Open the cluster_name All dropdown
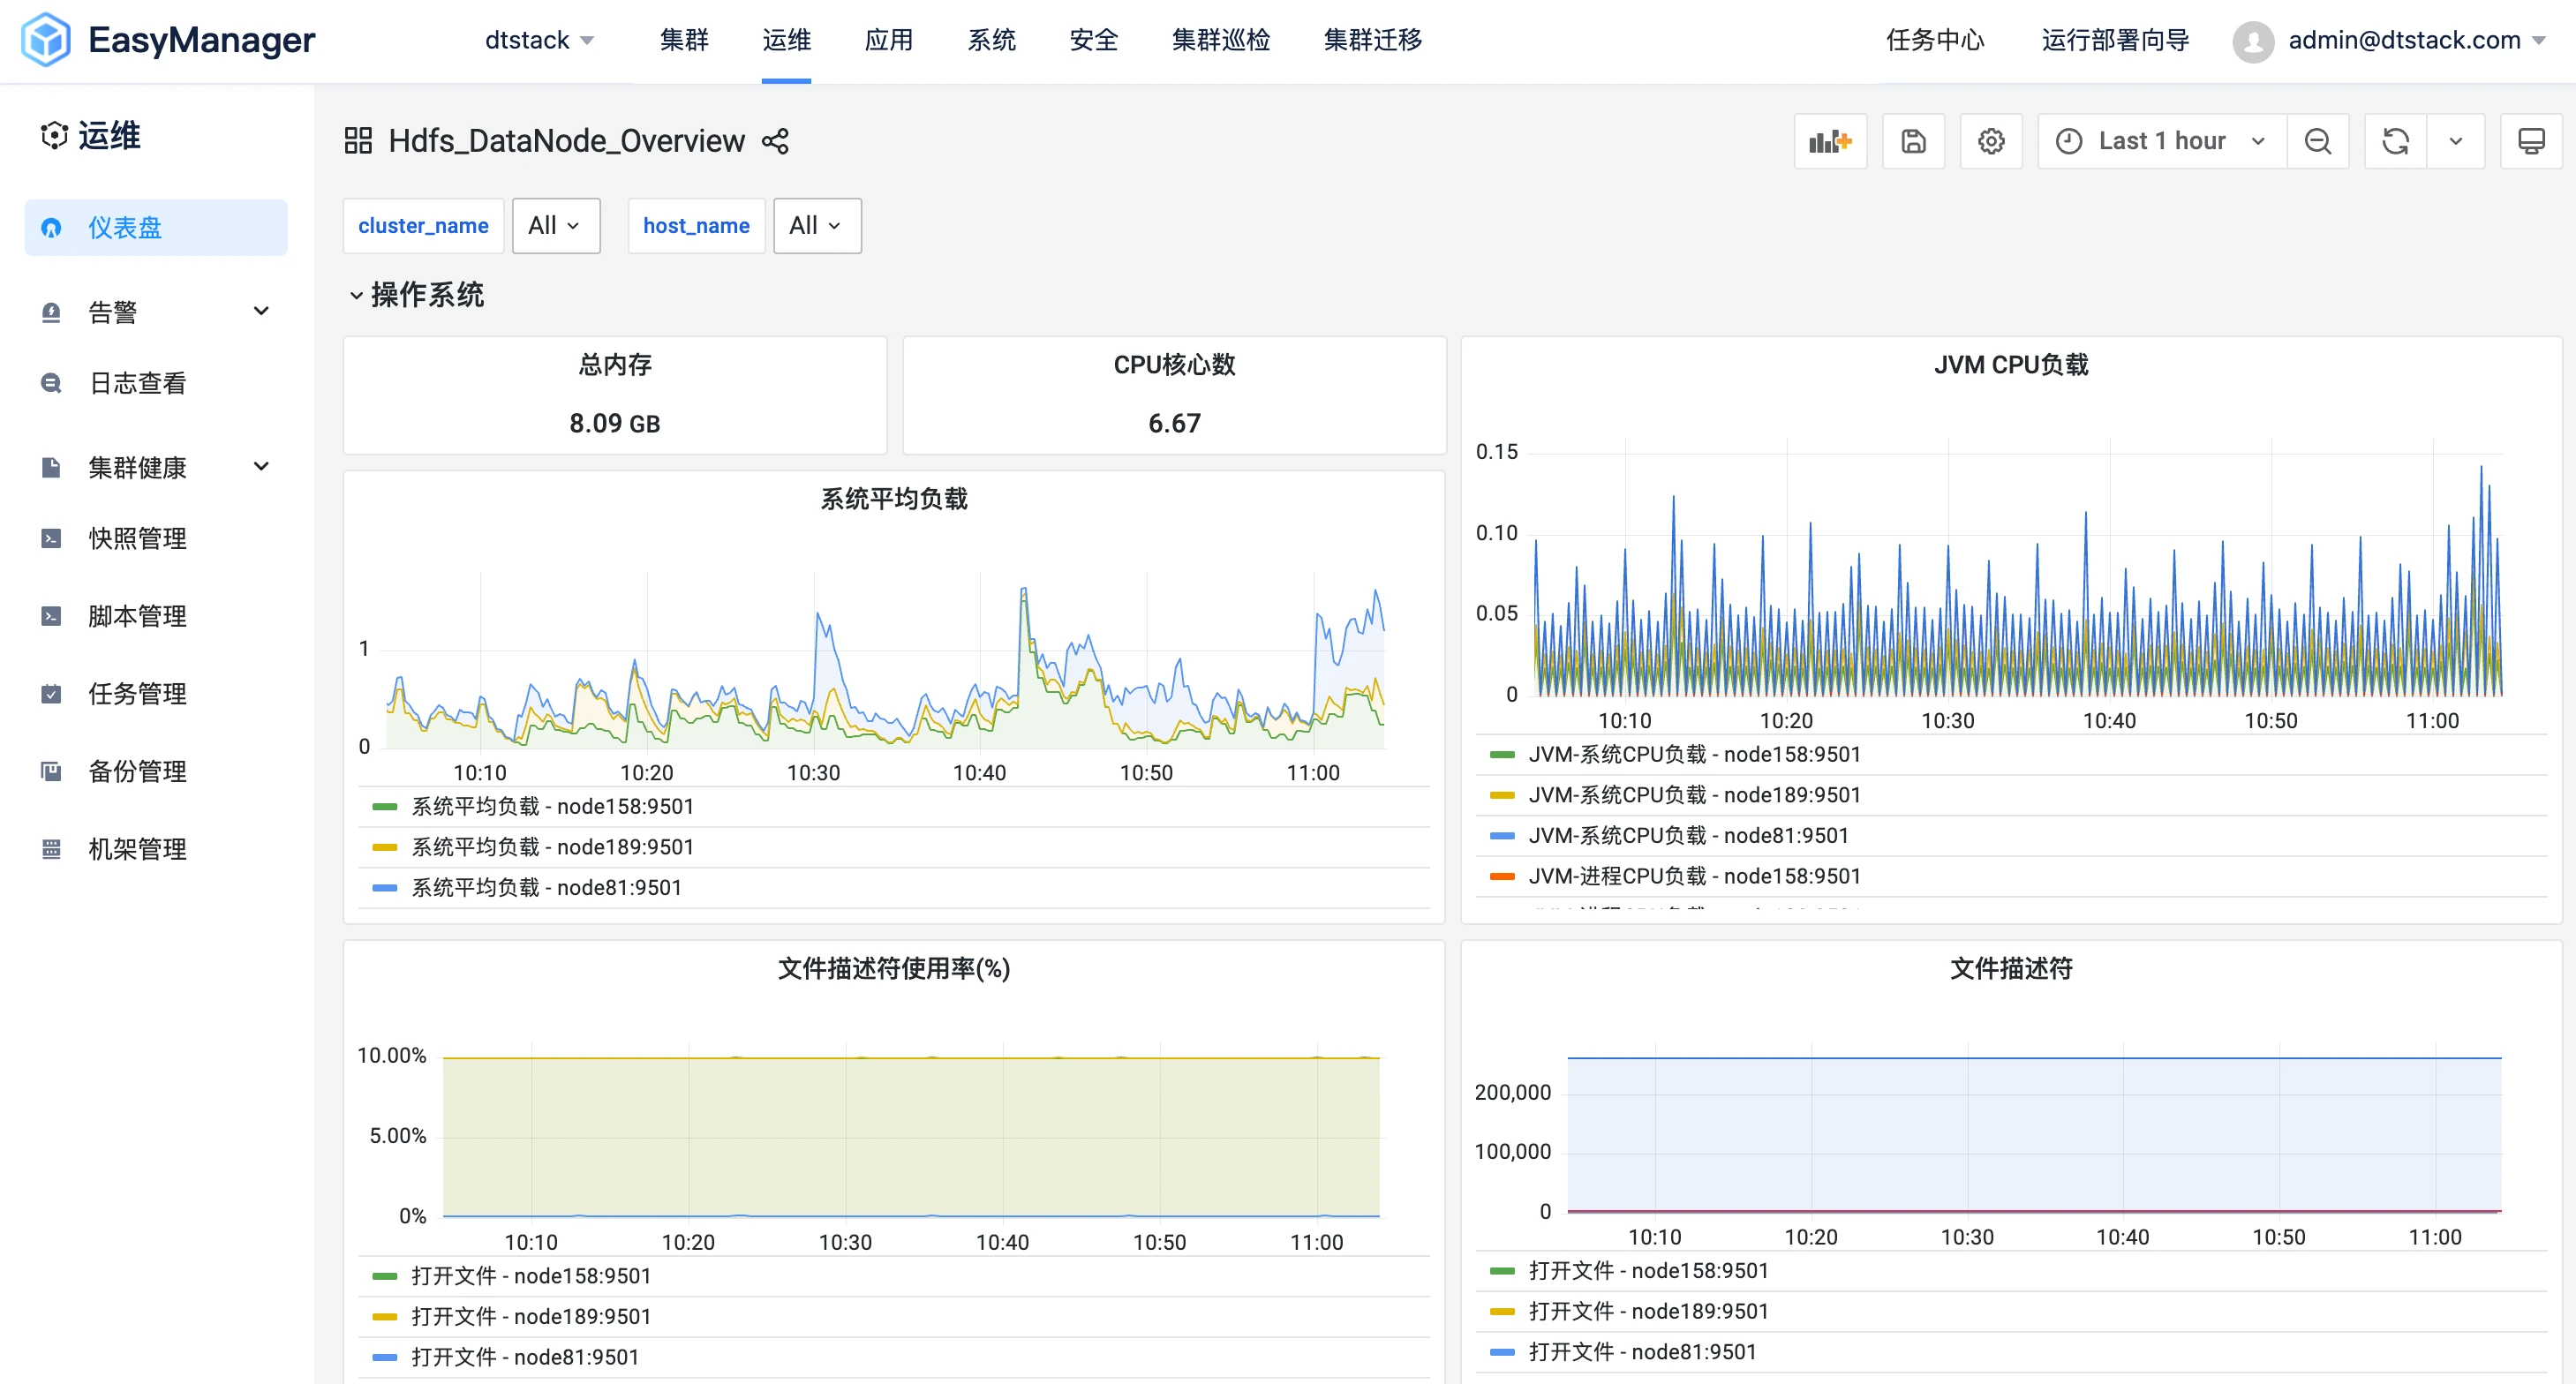2576x1384 pixels. tap(556, 226)
